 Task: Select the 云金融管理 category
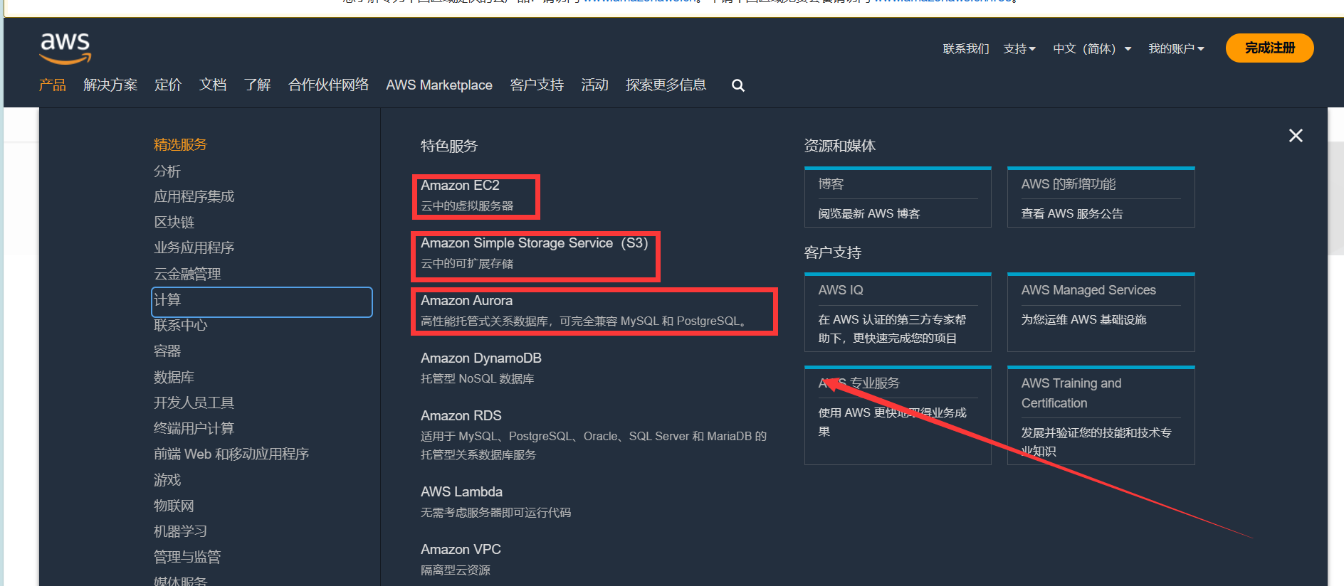pos(187,274)
